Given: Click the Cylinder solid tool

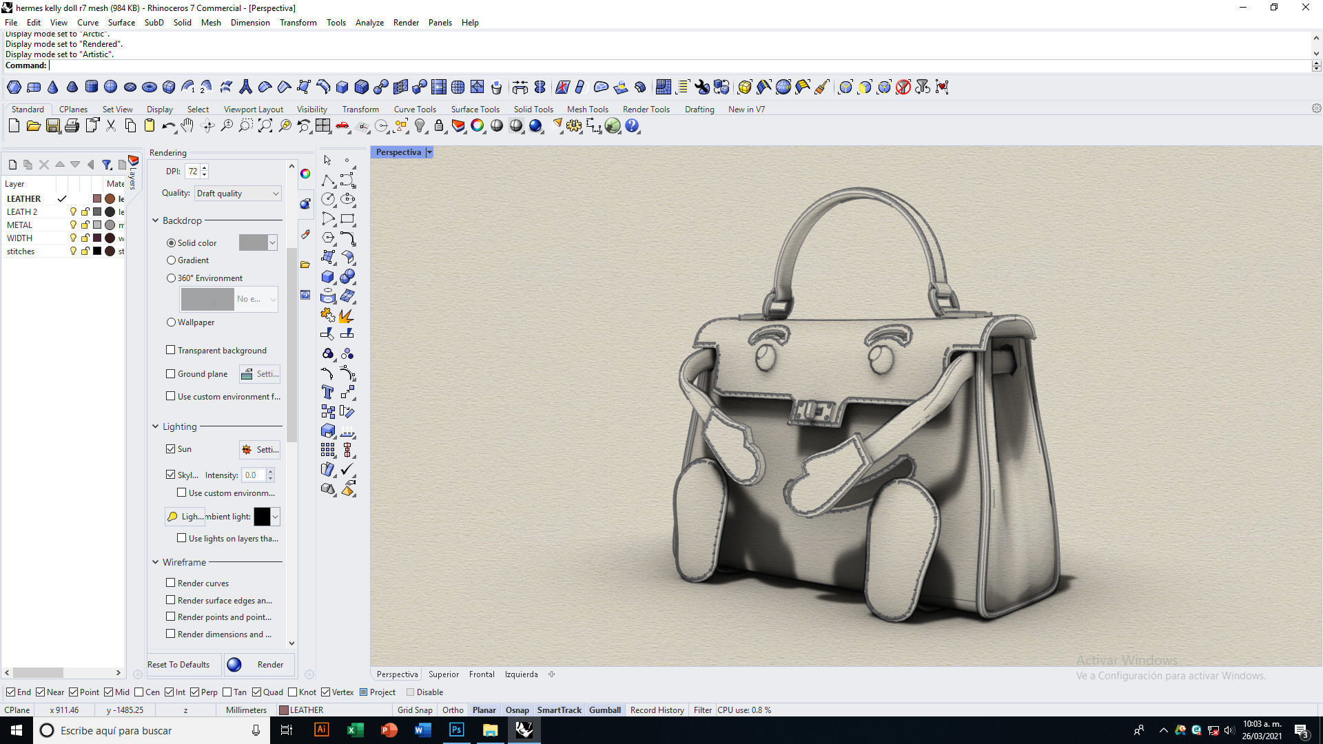Looking at the screenshot, I should point(91,87).
